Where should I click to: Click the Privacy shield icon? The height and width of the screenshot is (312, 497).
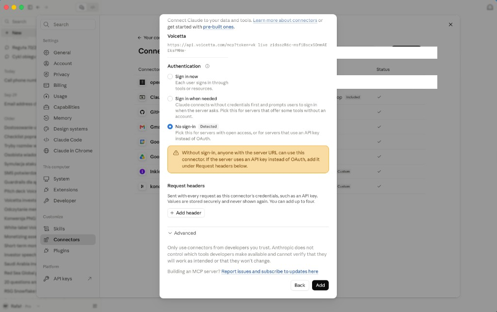pos(46,74)
